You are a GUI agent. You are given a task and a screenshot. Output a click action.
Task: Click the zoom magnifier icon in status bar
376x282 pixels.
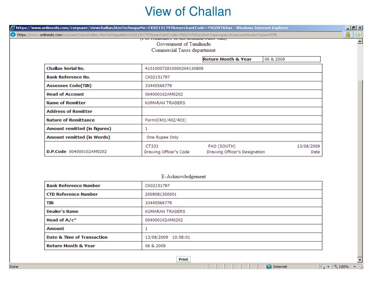pos(336,267)
